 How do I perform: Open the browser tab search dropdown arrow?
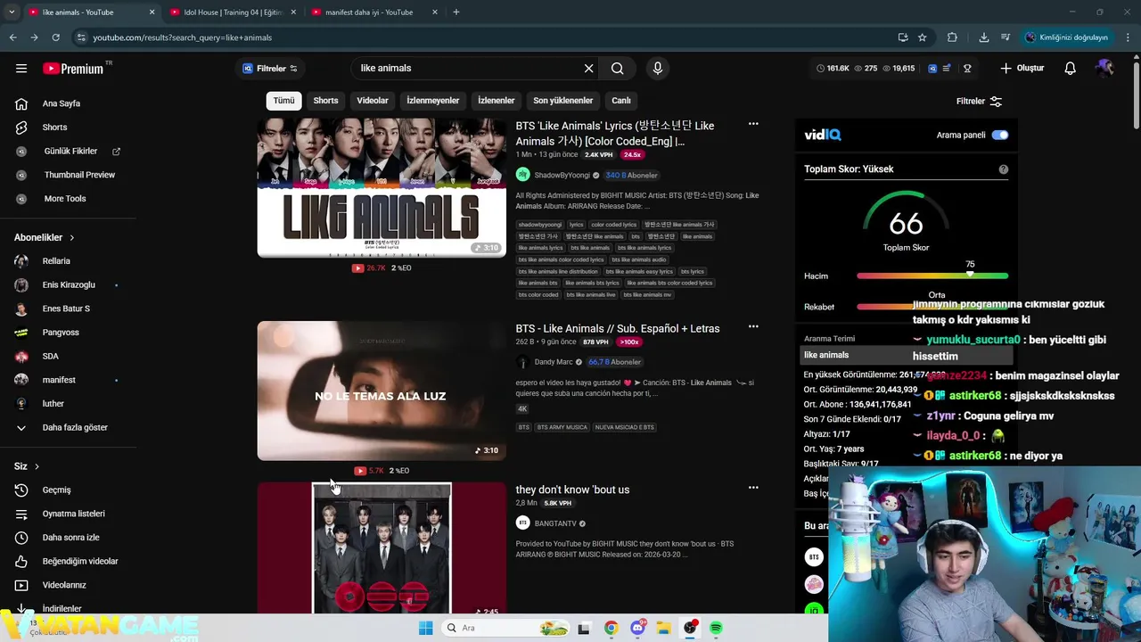[12, 12]
